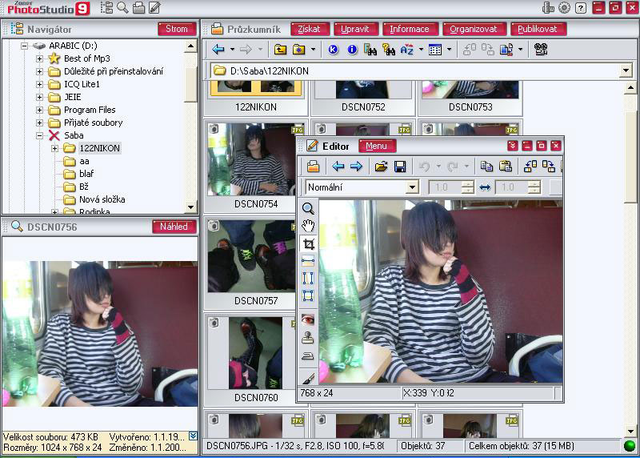This screenshot has width=640, height=458.
Task: Activate the Crop tool in Editor
Action: click(308, 244)
